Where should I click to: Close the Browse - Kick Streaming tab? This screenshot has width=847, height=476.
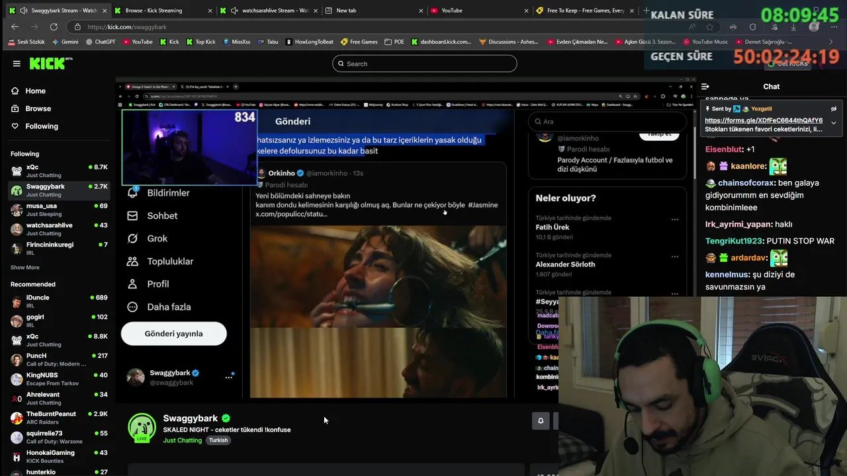click(210, 11)
